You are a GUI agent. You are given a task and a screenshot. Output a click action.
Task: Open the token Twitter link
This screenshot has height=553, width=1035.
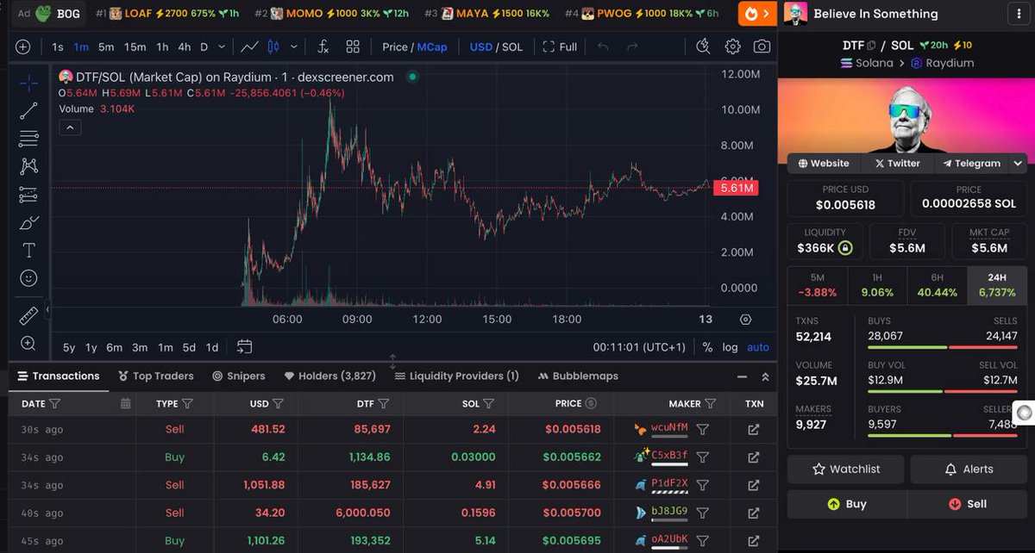click(x=897, y=163)
